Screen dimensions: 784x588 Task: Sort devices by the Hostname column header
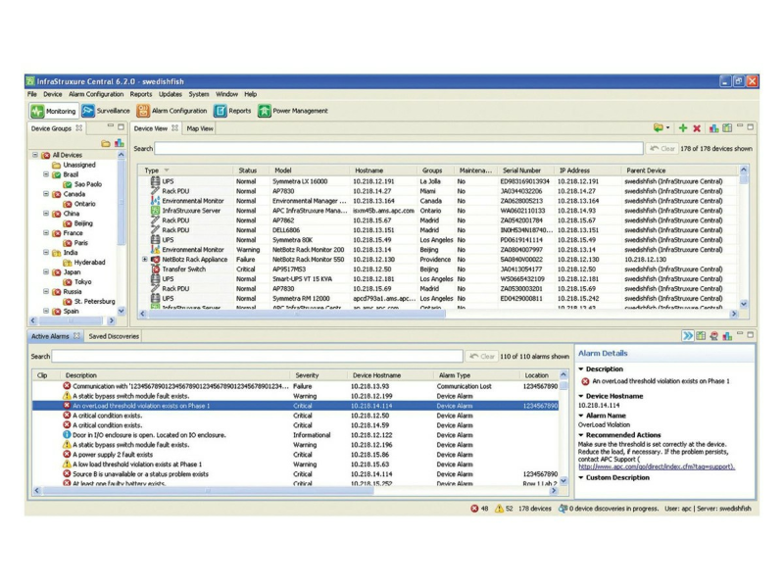(384, 171)
